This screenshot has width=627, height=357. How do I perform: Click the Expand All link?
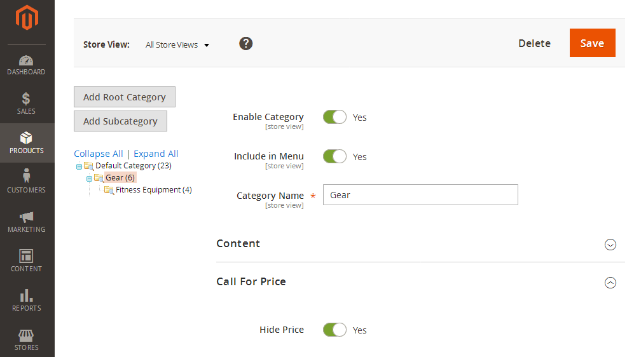click(x=156, y=154)
